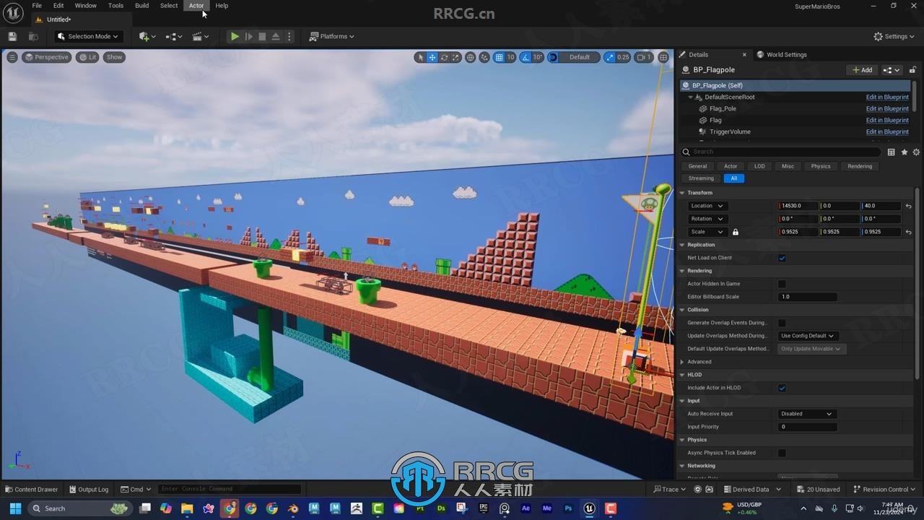This screenshot has width=924, height=520.
Task: Expand the Advanced collision section
Action: click(683, 362)
